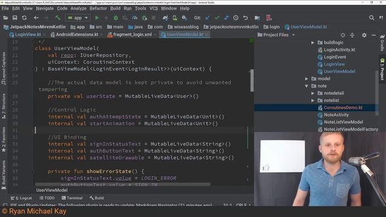The width and height of the screenshot is (386, 217).
Task: Click JetpackNotesMvvmKotlin breadcrumb
Action: 35,27
